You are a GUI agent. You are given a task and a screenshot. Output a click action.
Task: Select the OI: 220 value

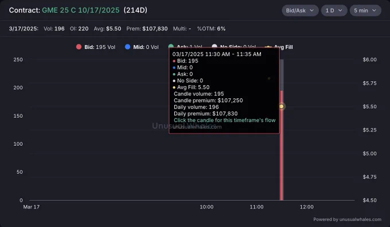coord(79,29)
